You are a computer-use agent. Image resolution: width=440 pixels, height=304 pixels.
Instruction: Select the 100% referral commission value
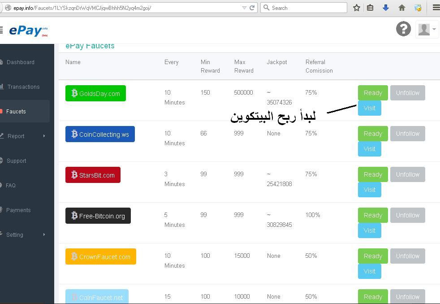click(x=313, y=215)
